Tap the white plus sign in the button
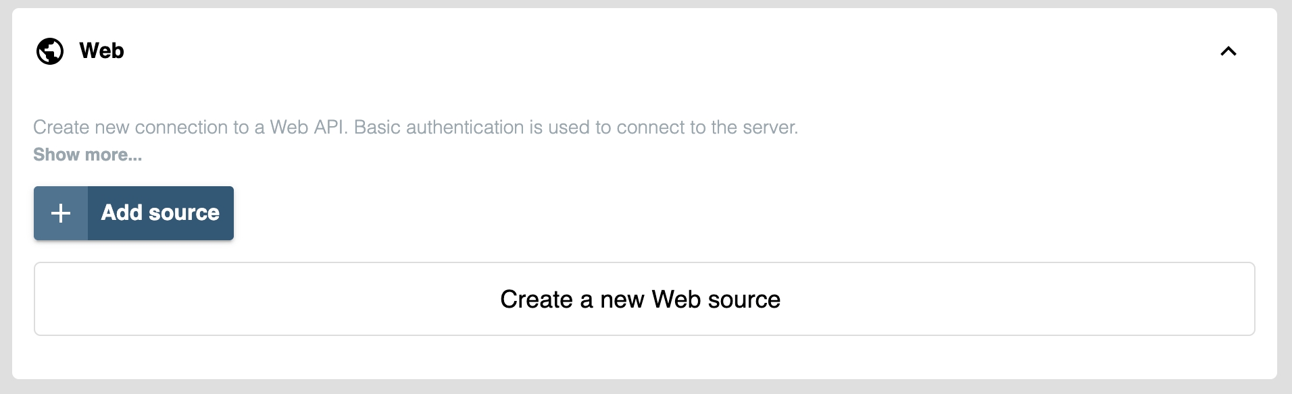 point(61,213)
